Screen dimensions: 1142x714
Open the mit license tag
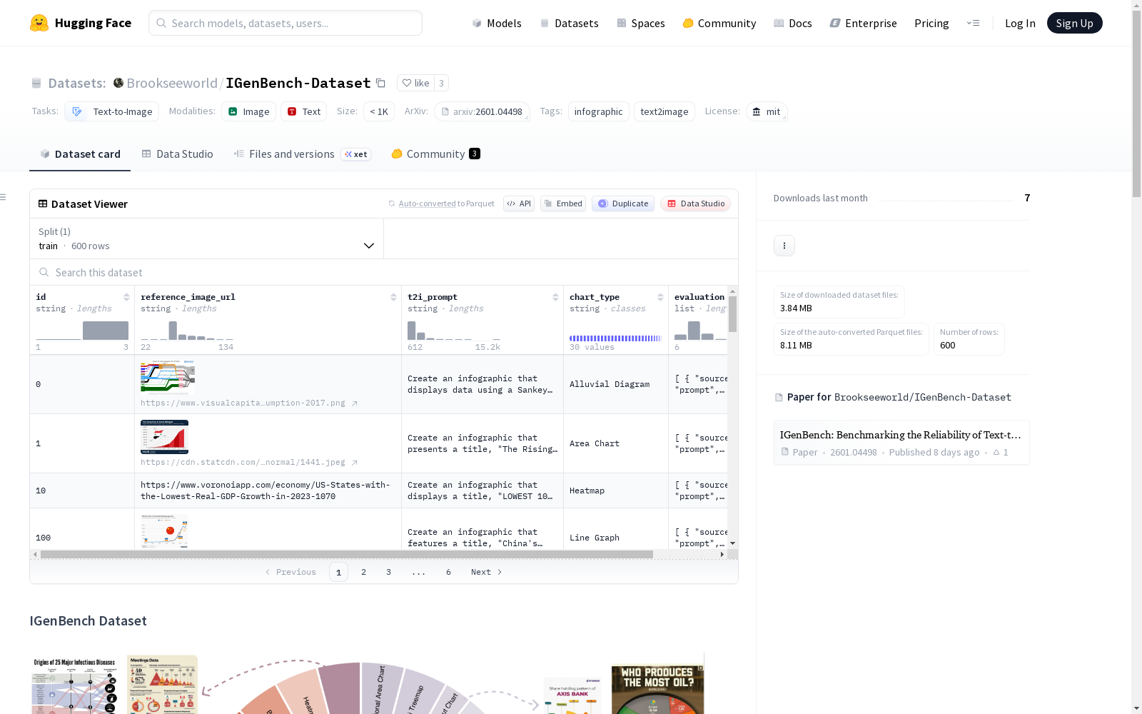click(x=767, y=111)
